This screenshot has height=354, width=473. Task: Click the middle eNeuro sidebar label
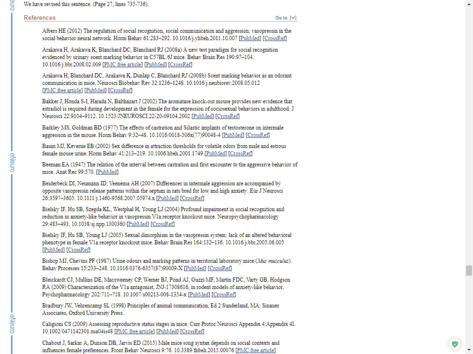pyautogui.click(x=12, y=163)
